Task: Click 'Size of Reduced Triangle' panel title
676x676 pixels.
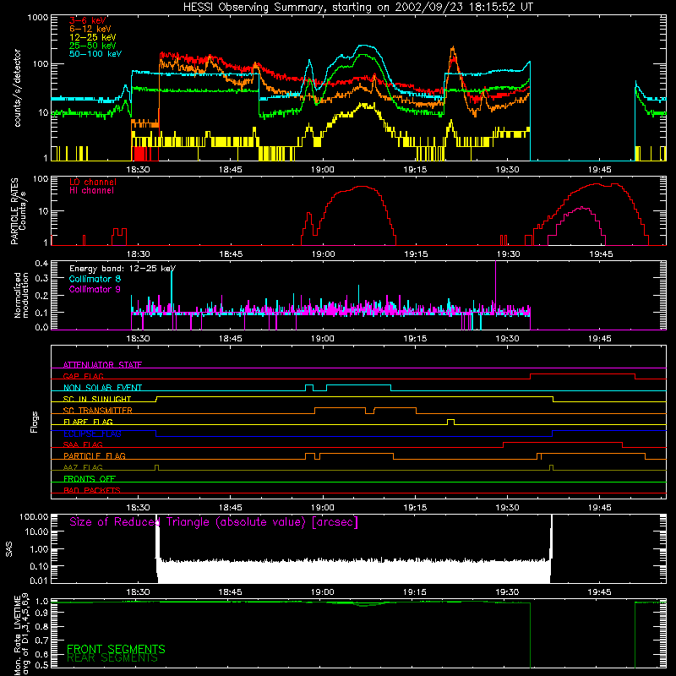Action: pos(214,522)
